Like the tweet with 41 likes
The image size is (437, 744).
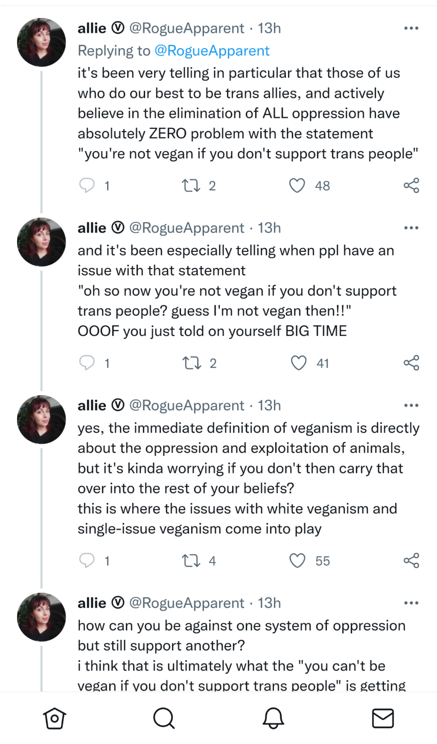(299, 363)
